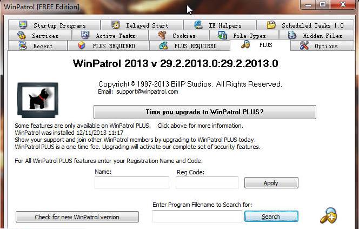Click the Scotty dog logo image
The width and height of the screenshot is (359, 229).
tap(38, 100)
